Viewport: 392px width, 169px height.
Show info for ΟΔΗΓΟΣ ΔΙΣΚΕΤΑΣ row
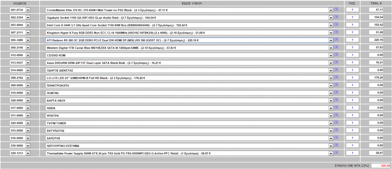click(x=336, y=69)
